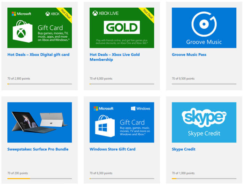The image size is (244, 186).
Task: Click the Xbox Live Gold Membership progress bar
Action: [122, 84]
